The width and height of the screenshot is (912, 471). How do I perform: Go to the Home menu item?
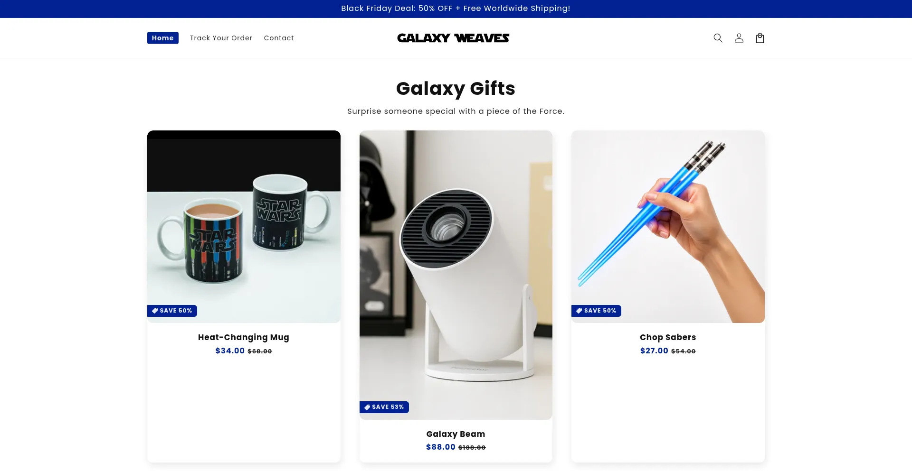163,38
